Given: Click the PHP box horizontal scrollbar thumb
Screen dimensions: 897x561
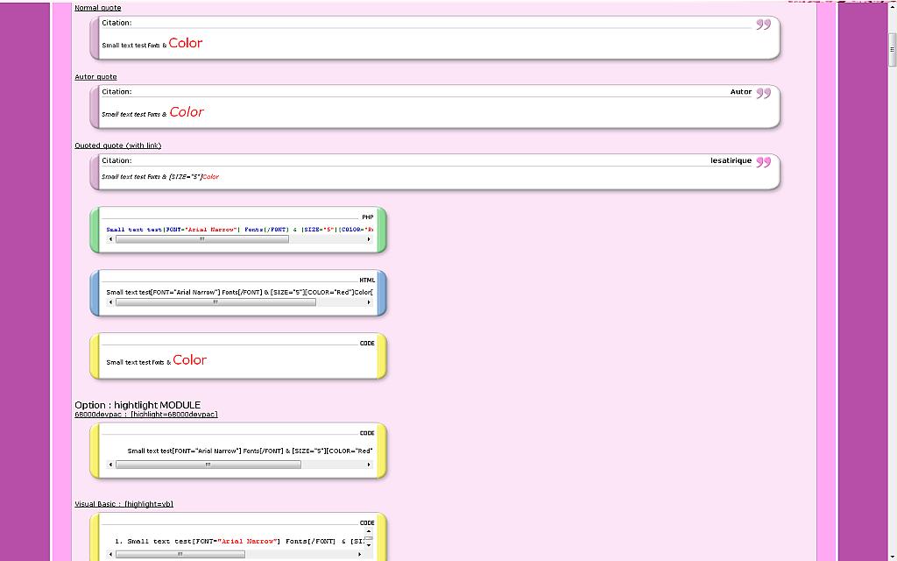Looking at the screenshot, I should pos(201,239).
